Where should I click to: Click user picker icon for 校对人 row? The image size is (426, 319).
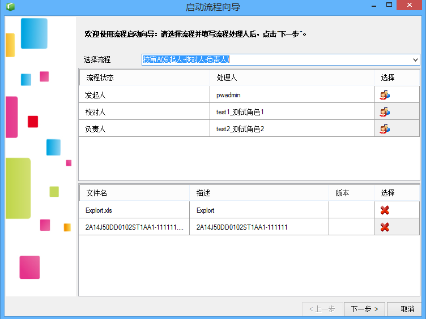(385, 112)
